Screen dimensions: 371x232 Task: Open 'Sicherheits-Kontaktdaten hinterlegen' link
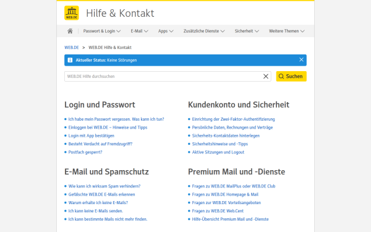click(x=226, y=135)
